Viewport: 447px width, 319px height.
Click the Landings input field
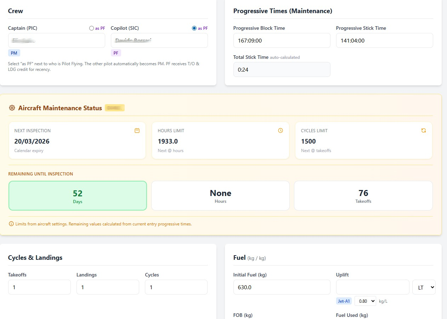108,287
